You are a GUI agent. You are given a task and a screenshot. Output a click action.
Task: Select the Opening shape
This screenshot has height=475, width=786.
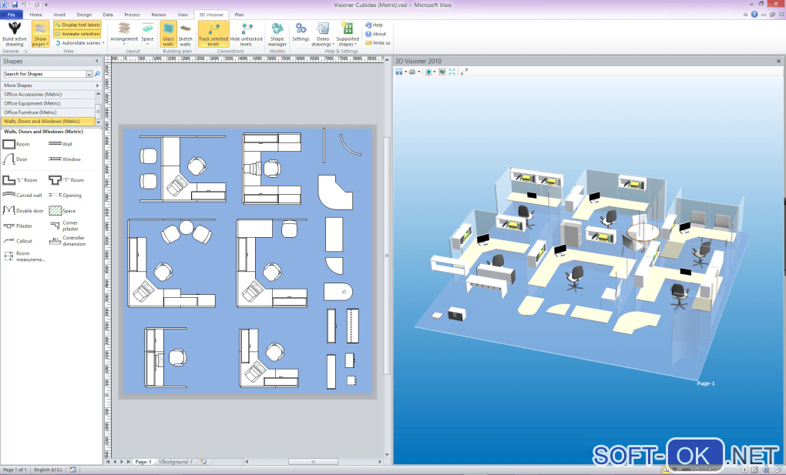[x=65, y=195]
